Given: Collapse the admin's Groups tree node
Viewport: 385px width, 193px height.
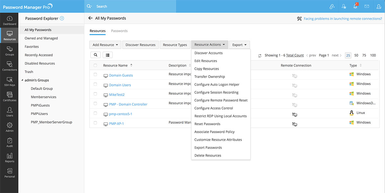Looking at the screenshot, I should point(22,80).
